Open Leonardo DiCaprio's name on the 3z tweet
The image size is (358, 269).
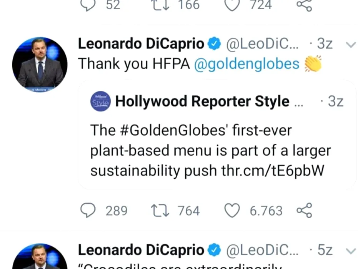pyautogui.click(x=141, y=44)
